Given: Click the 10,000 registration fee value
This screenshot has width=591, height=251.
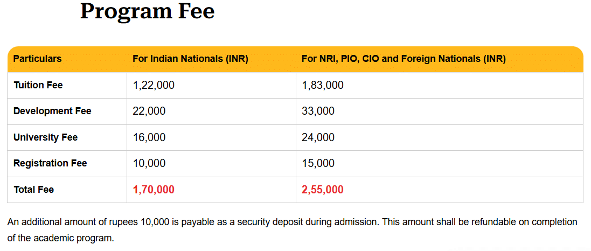Looking at the screenshot, I should (149, 163).
